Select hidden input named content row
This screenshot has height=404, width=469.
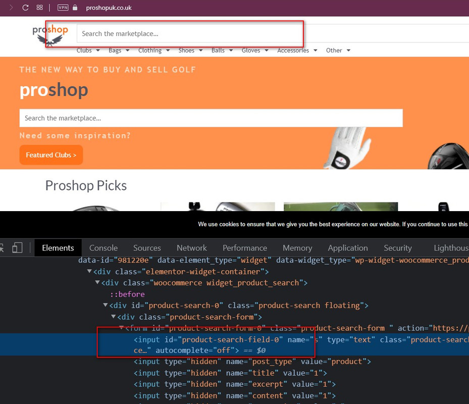pos(235,395)
